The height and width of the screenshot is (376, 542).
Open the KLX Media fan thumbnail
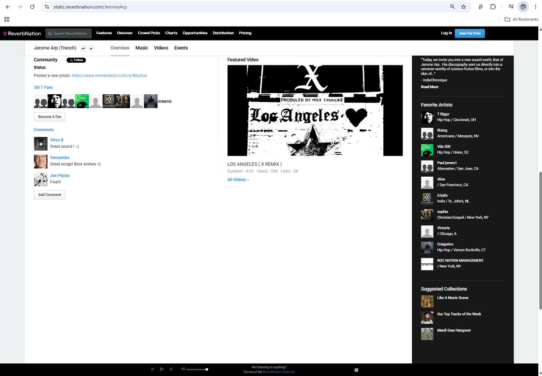tap(109, 101)
